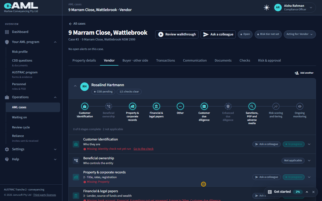Open the Documents tab

[x=223, y=61]
